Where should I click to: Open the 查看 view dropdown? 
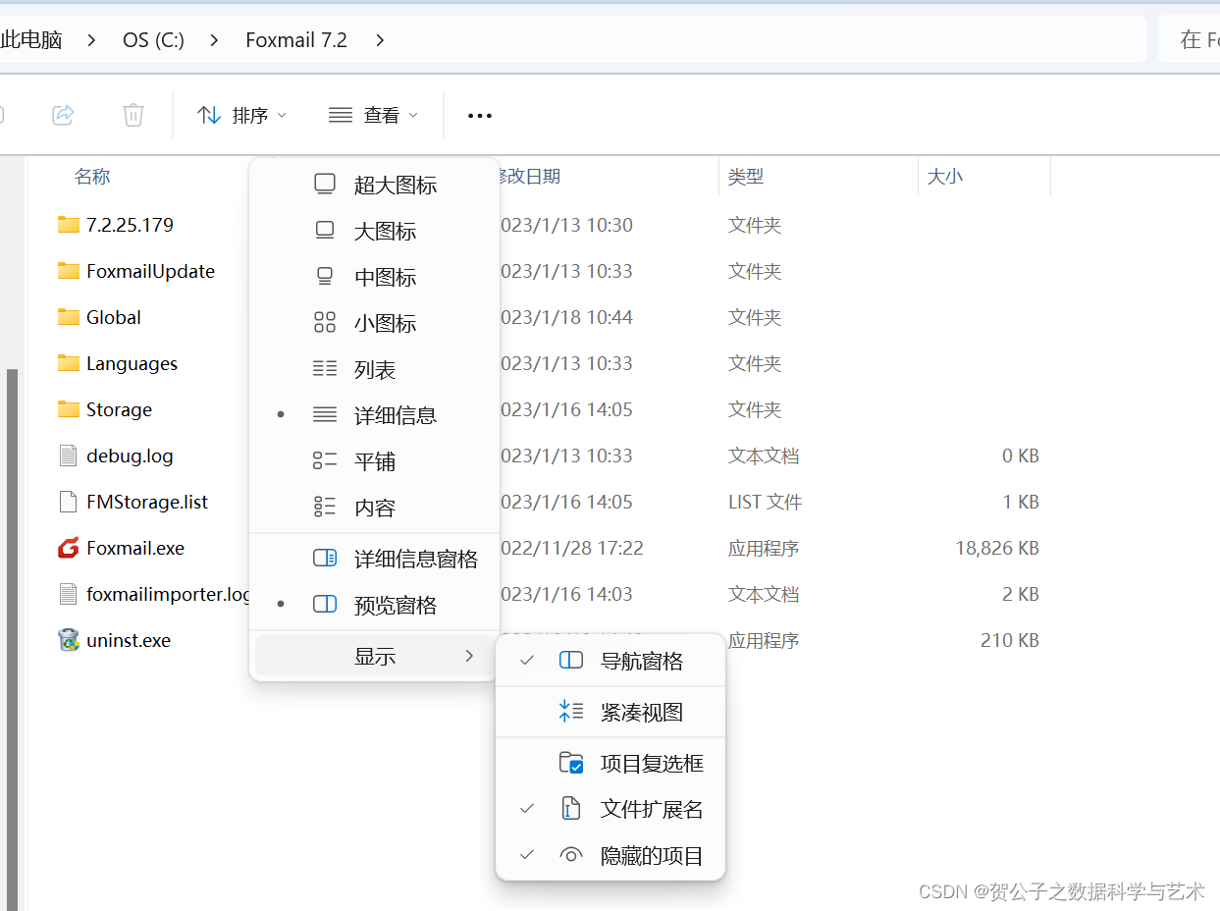pos(373,115)
